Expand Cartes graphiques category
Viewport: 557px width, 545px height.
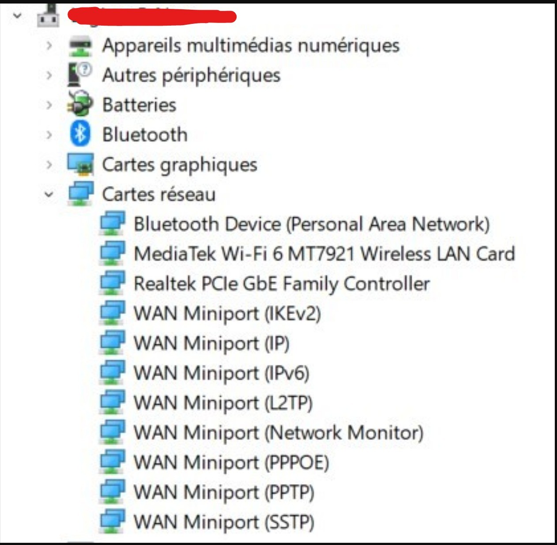click(49, 165)
